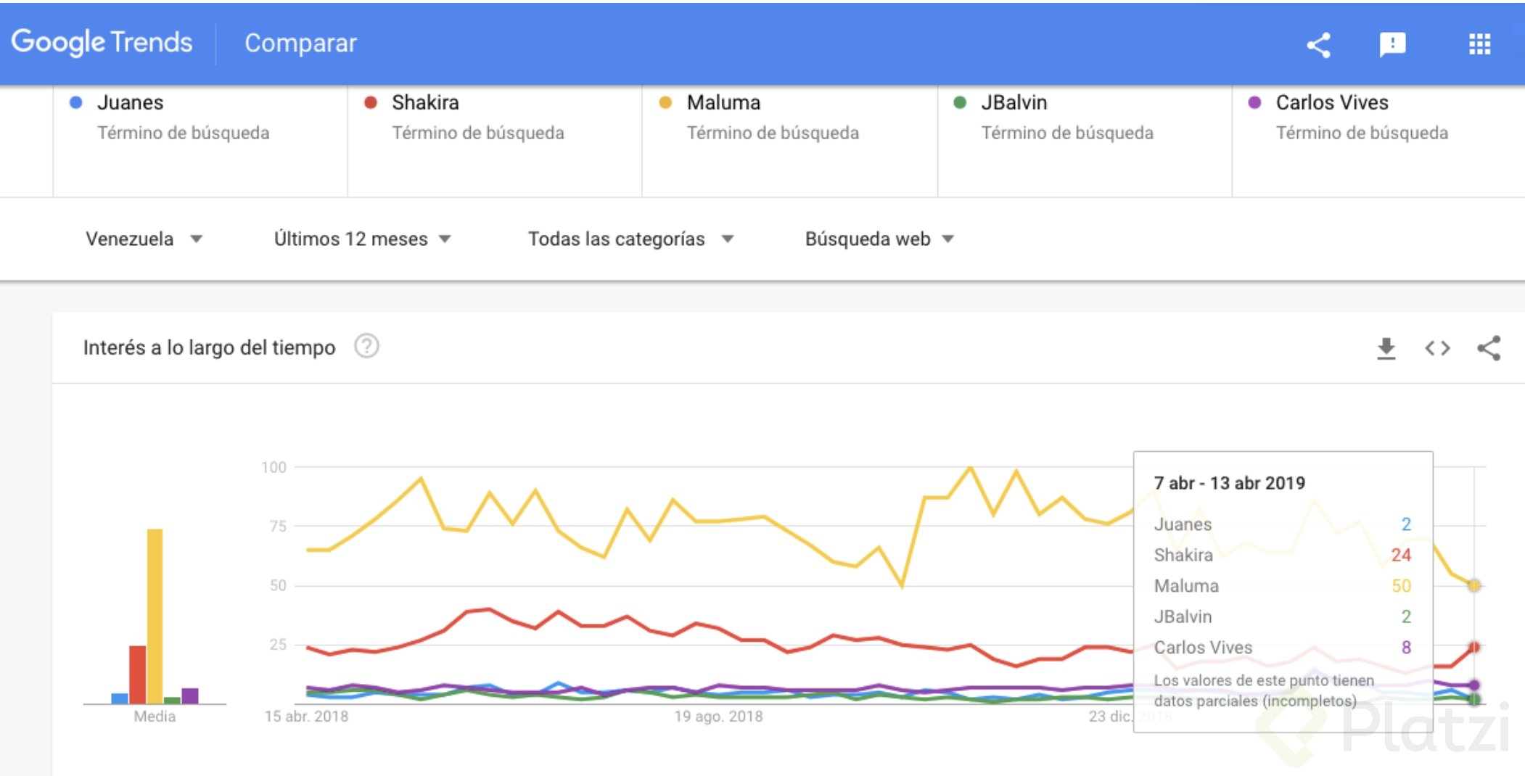
Task: Open the Google apps grid icon
Action: [1479, 45]
